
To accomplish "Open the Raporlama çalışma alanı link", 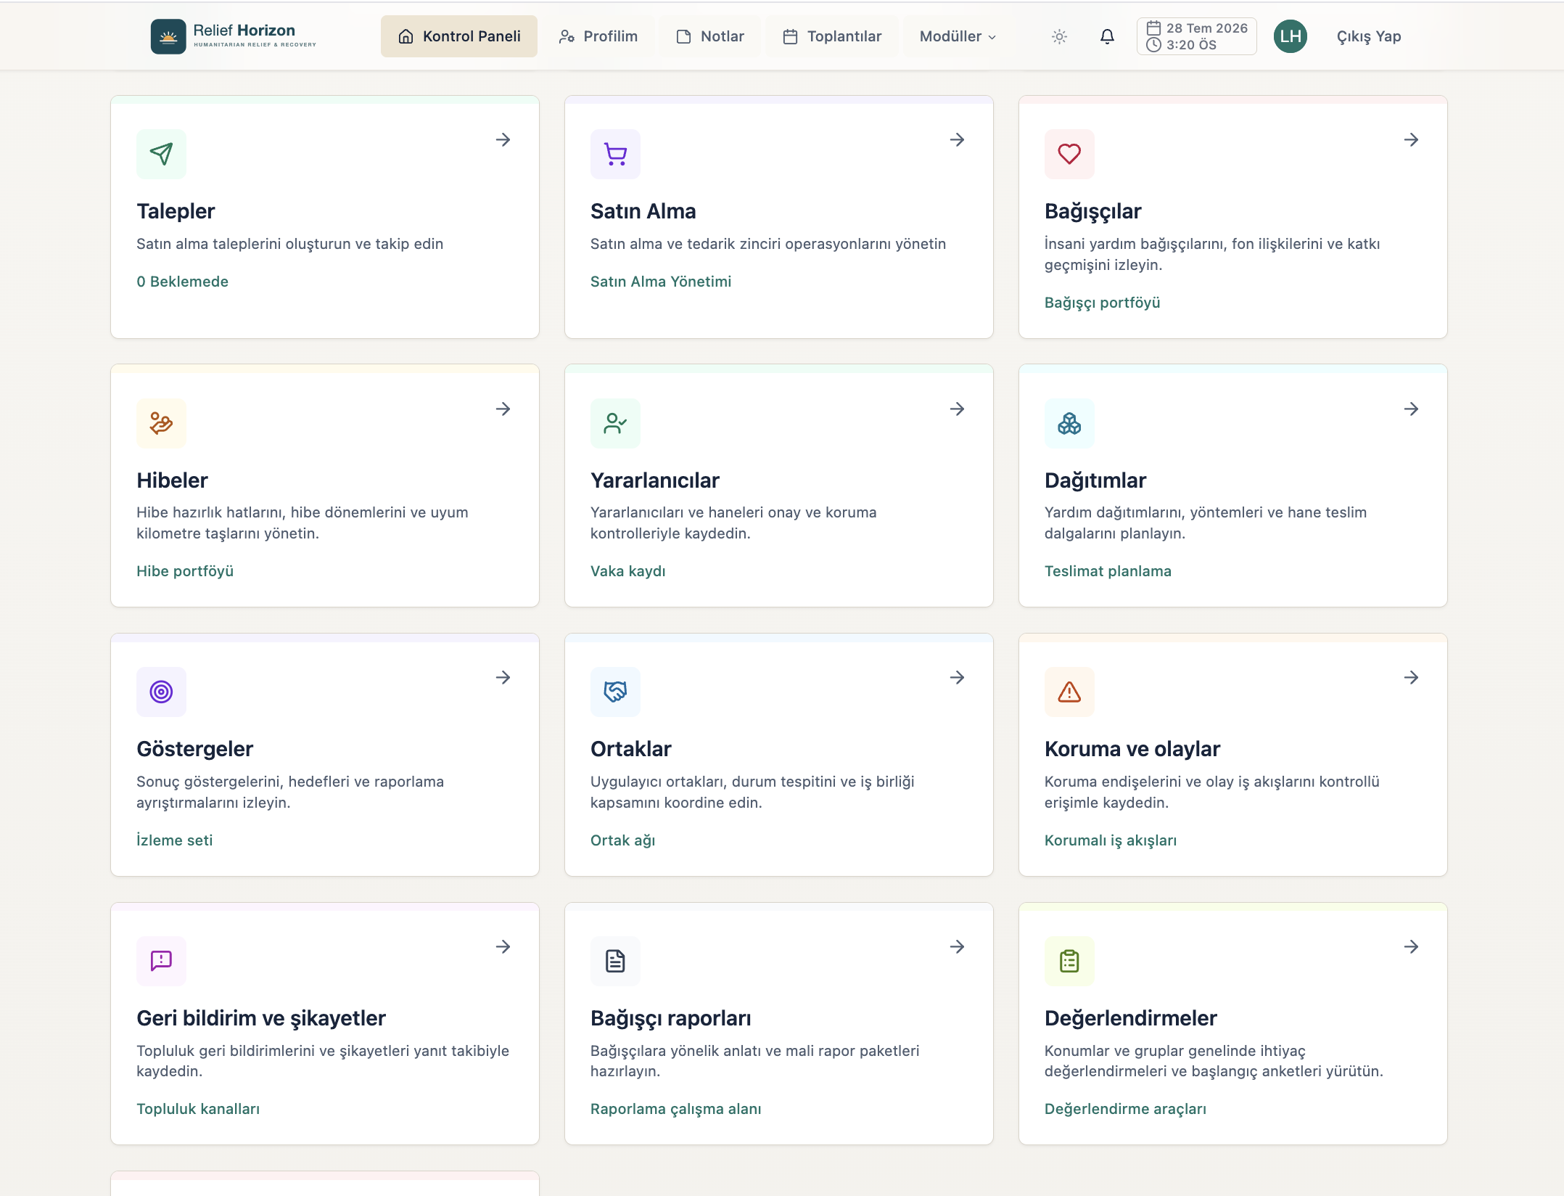I will click(x=675, y=1109).
